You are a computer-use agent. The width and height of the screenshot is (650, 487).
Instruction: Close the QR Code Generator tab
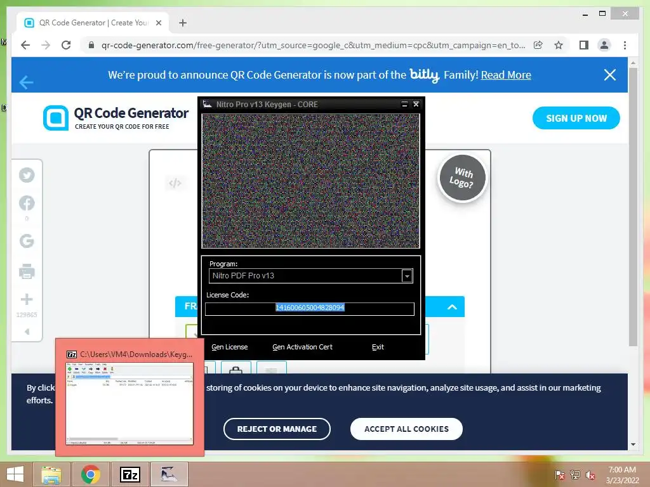[158, 23]
